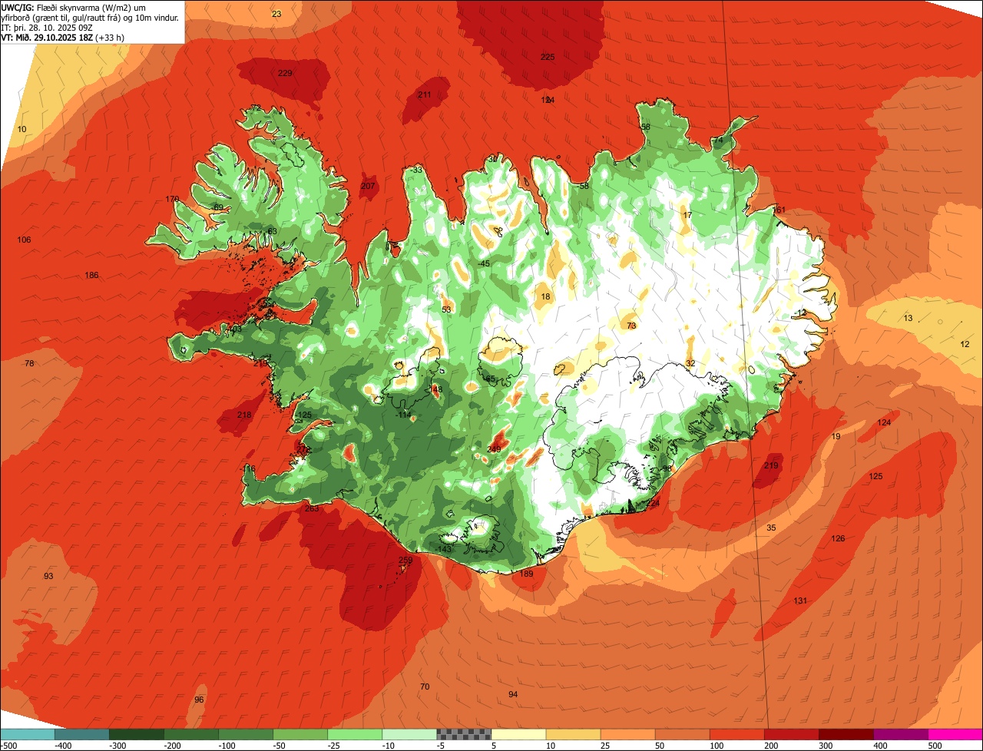The width and height of the screenshot is (983, 751).
Task: Click the map value 63
Action: (x=272, y=231)
